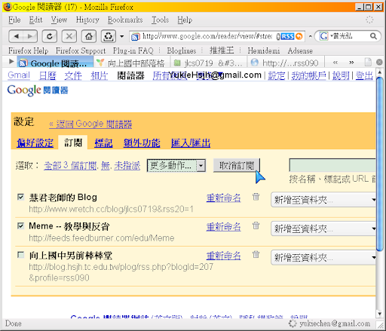Open the 匯入/匯出 settings tab
This screenshot has height=331, width=386.
pos(191,143)
